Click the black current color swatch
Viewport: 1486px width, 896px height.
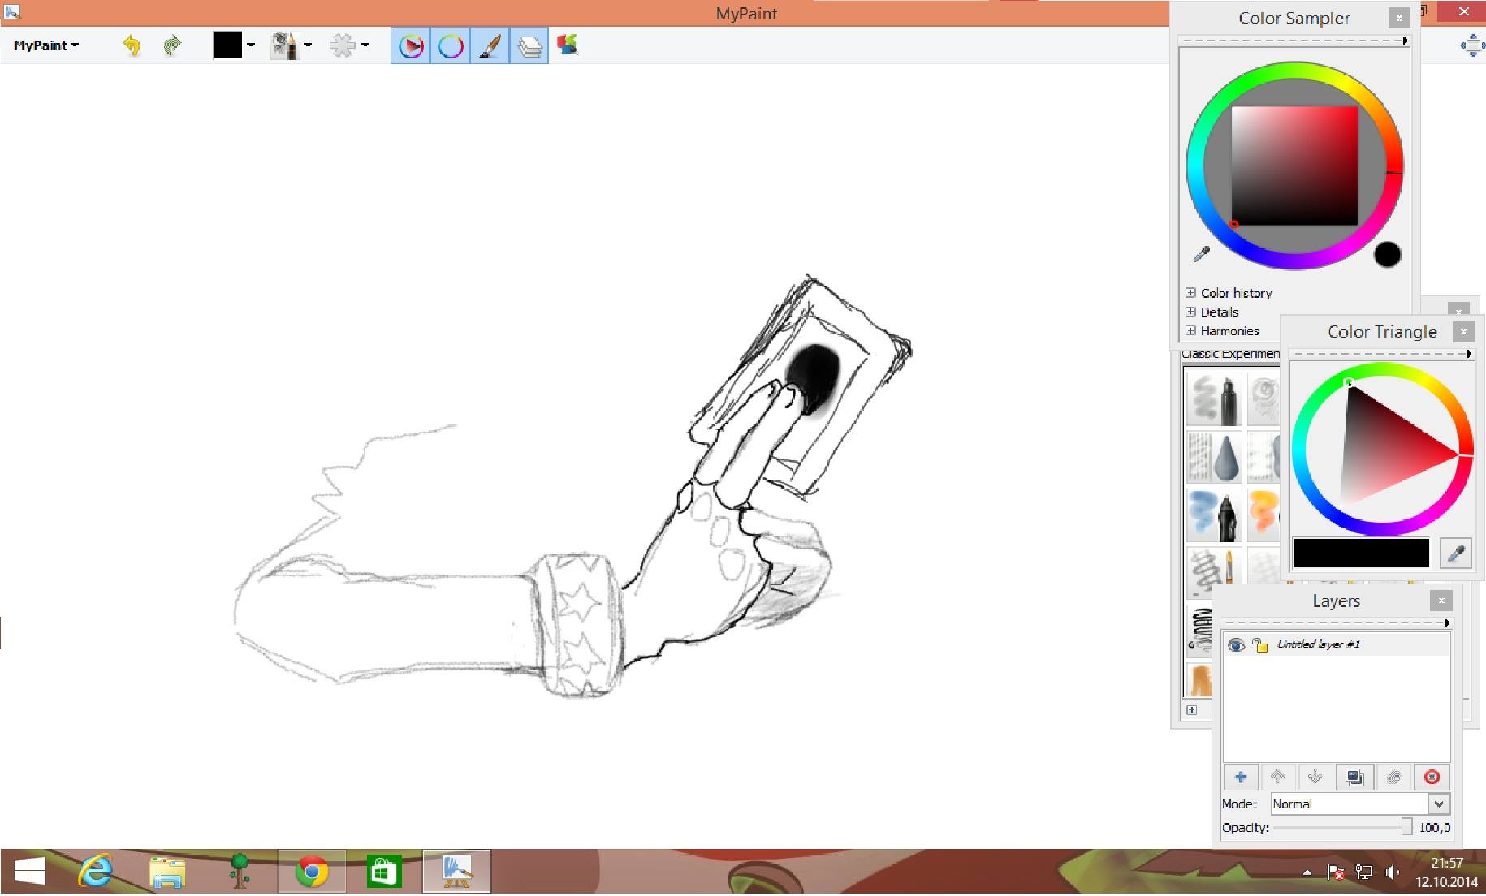tap(227, 45)
